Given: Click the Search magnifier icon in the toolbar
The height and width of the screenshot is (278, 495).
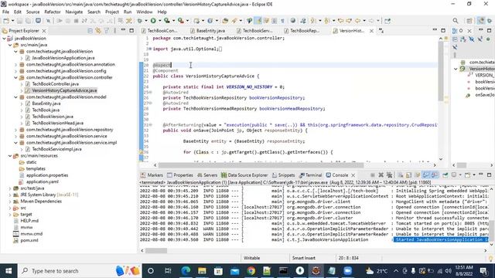Looking at the screenshot, I should pos(456,21).
